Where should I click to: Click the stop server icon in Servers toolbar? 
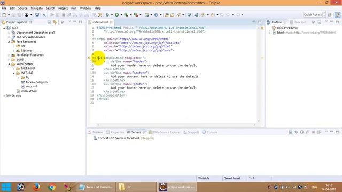314,132
